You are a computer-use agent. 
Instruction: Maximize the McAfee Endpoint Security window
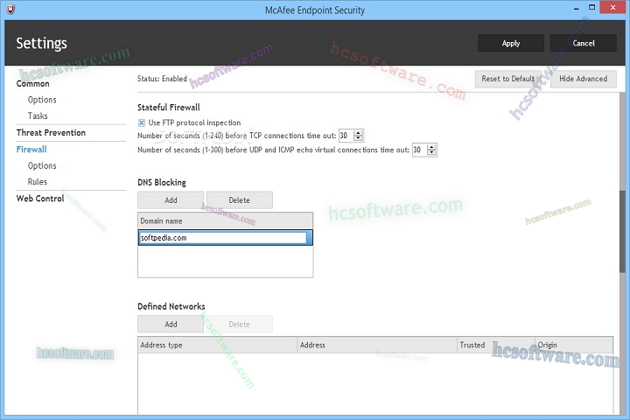[591, 8]
